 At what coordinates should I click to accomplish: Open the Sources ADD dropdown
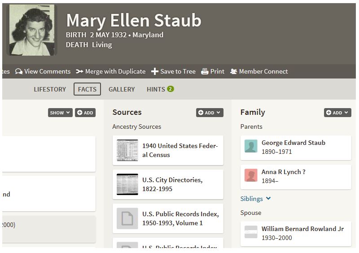point(209,113)
